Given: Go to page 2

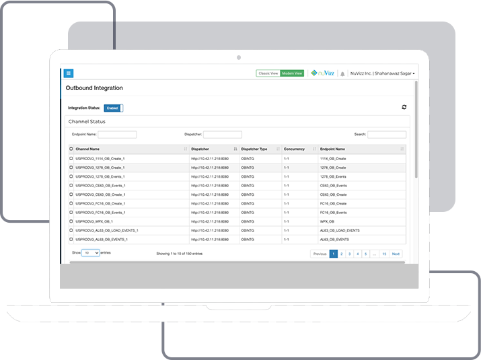Looking at the screenshot, I should (x=342, y=254).
